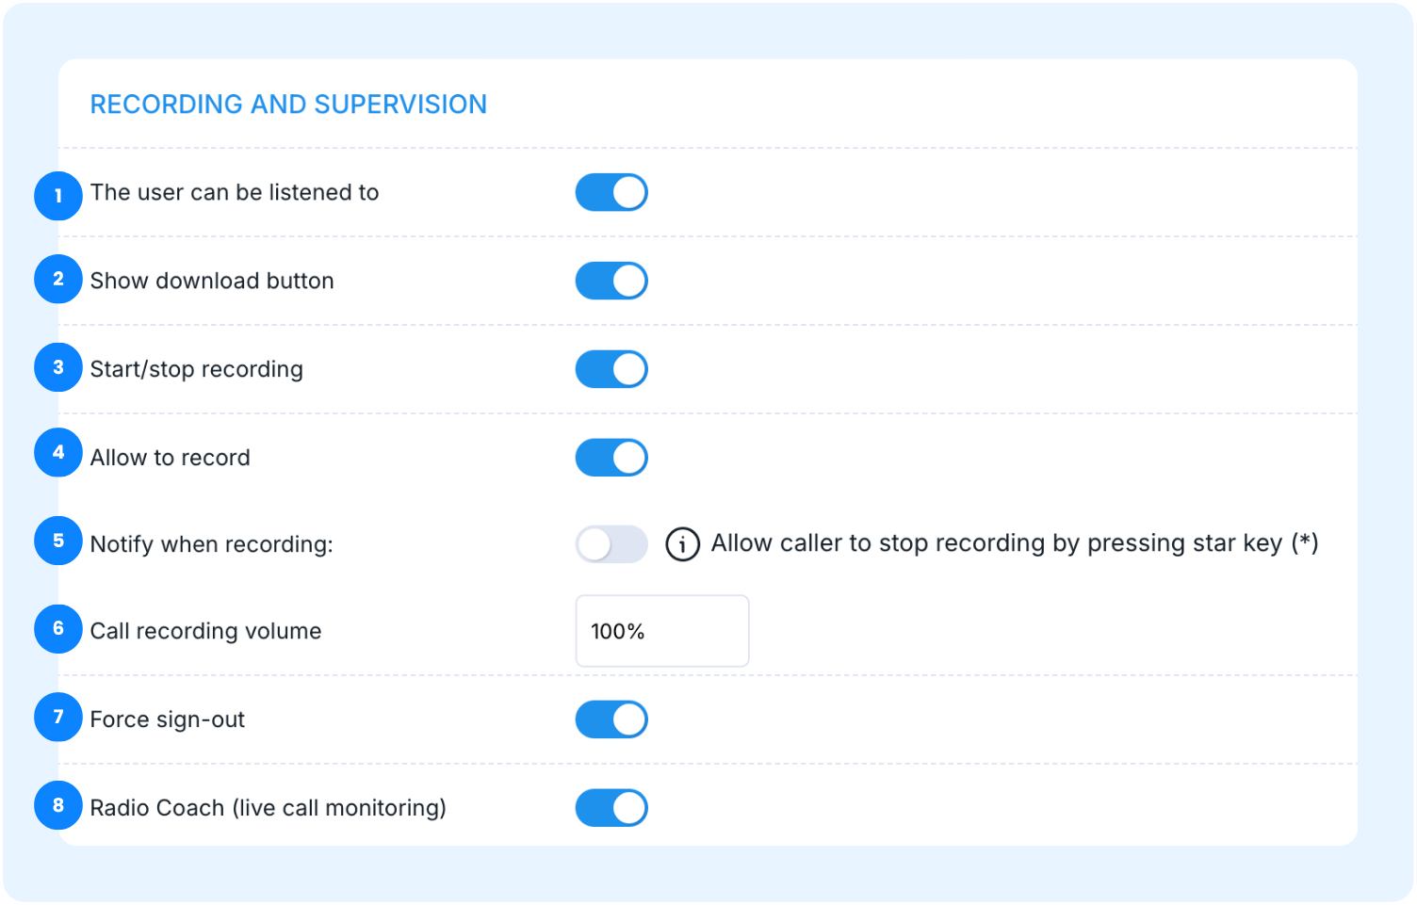Toggle the Start/stop recording switch

coord(611,369)
